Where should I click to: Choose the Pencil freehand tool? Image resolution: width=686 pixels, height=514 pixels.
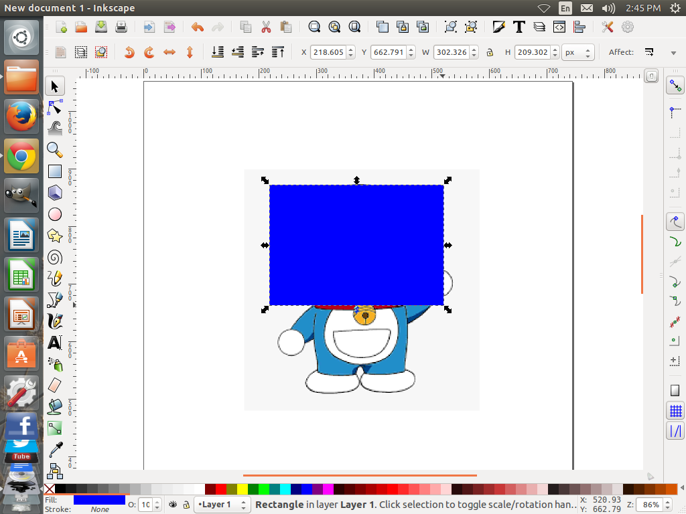pyautogui.click(x=55, y=278)
